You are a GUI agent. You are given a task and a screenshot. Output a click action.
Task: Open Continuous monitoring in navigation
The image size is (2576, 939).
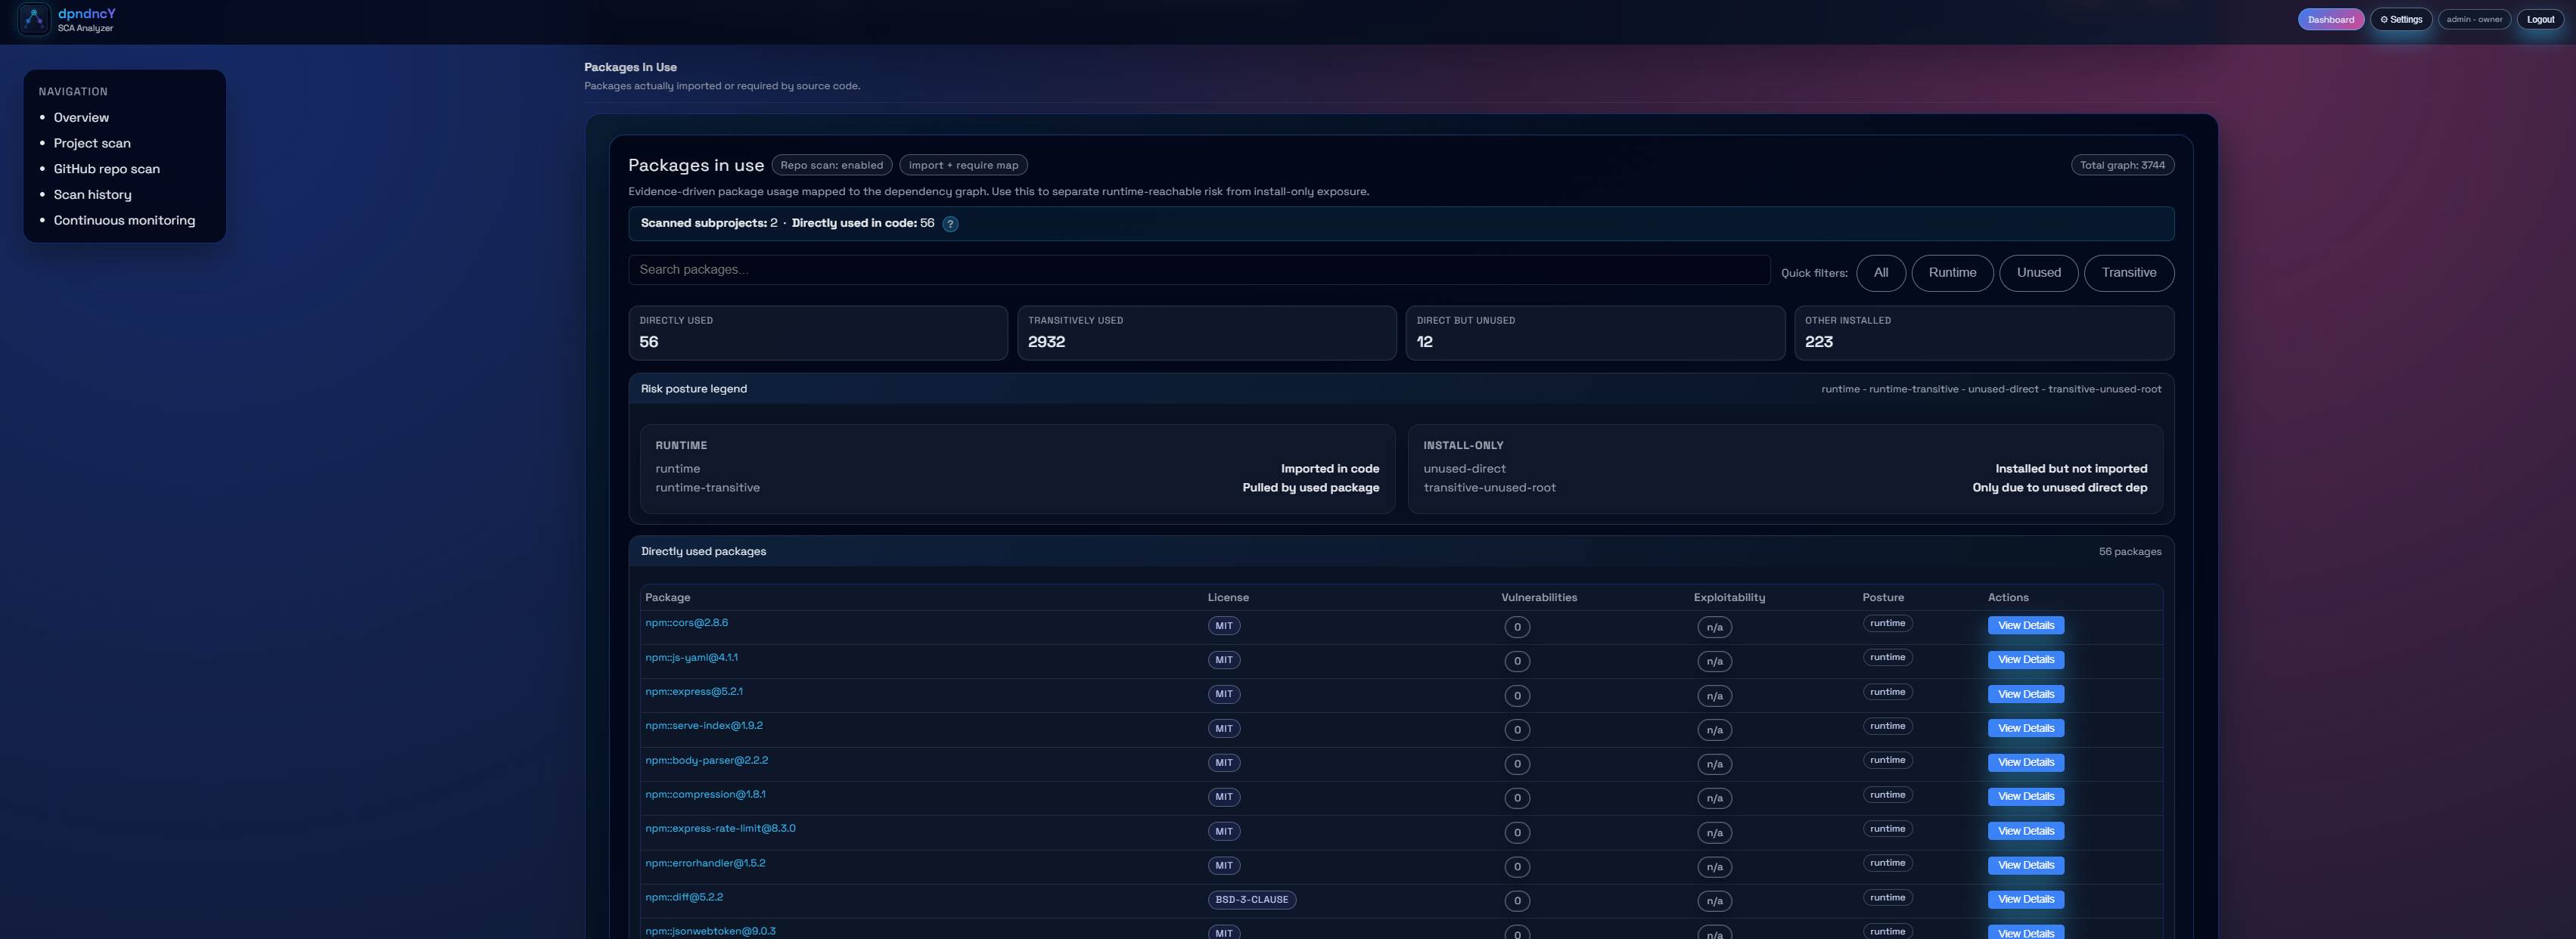click(124, 221)
